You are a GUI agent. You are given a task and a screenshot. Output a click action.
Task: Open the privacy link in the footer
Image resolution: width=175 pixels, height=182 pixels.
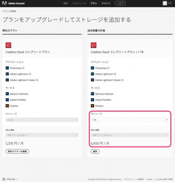(129, 179)
